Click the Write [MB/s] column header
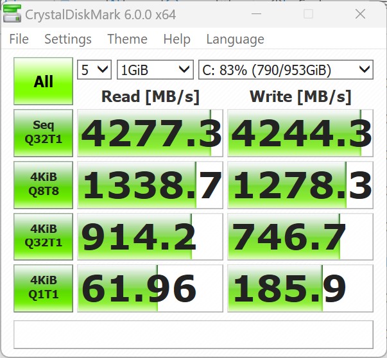This screenshot has height=358, width=387. pyautogui.click(x=300, y=96)
